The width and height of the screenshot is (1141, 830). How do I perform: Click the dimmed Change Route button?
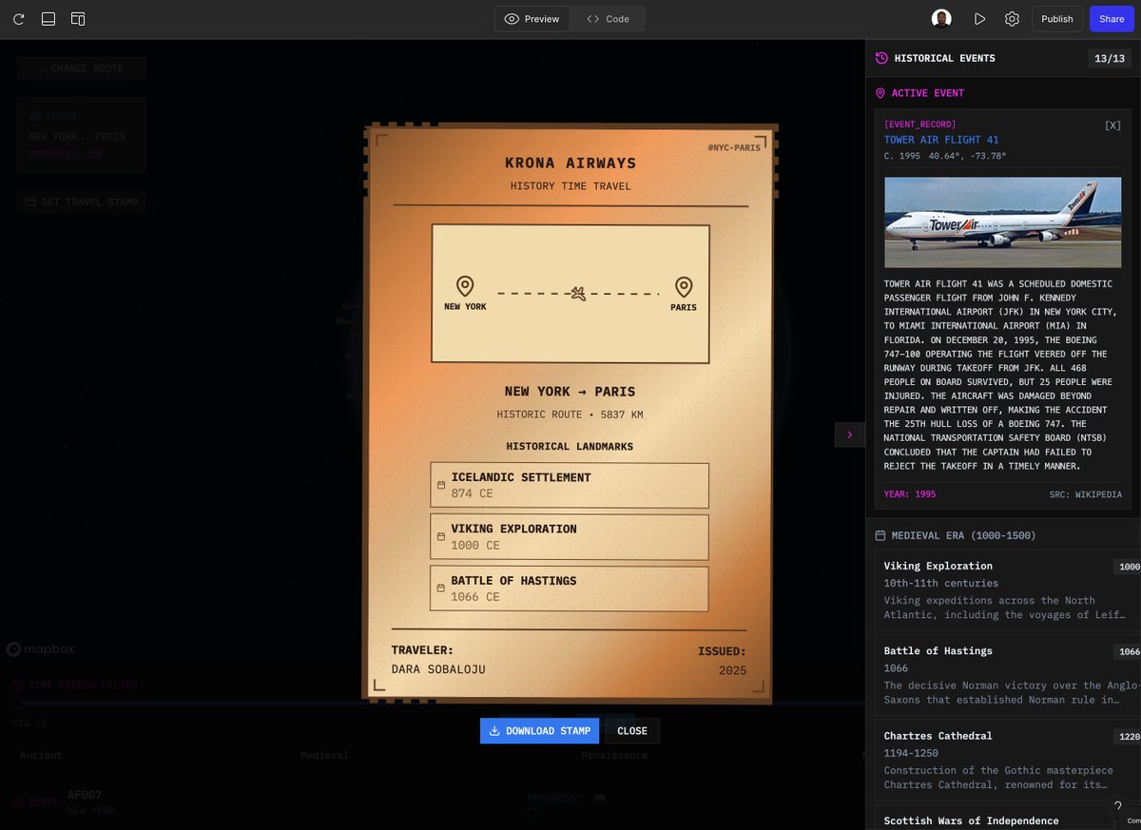[x=82, y=68]
